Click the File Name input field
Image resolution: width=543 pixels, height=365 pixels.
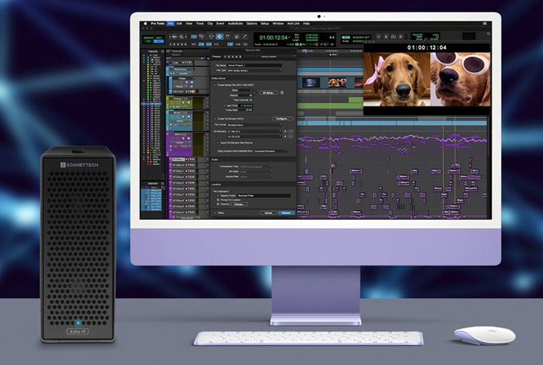[254, 66]
